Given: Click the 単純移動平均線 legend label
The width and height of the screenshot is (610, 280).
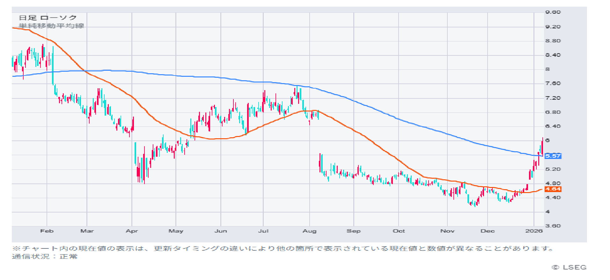Looking at the screenshot, I should point(51,26).
